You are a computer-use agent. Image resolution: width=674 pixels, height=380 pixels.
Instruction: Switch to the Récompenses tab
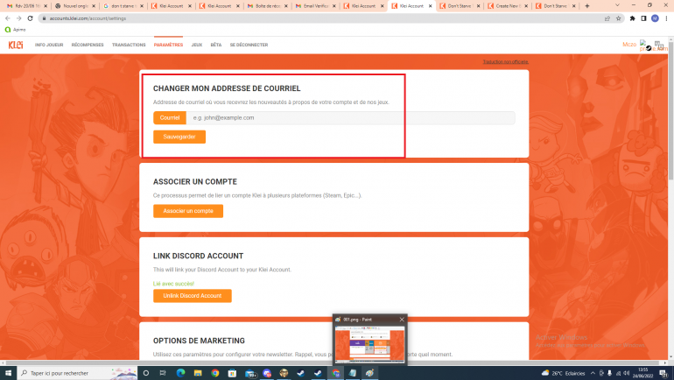click(88, 45)
